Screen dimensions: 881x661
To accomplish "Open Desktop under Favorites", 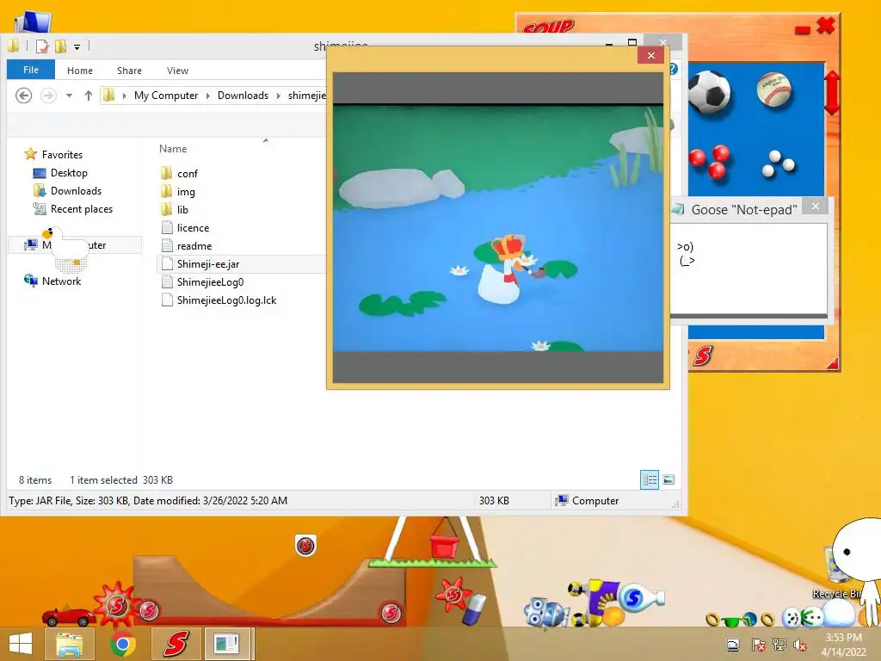I will coord(69,173).
